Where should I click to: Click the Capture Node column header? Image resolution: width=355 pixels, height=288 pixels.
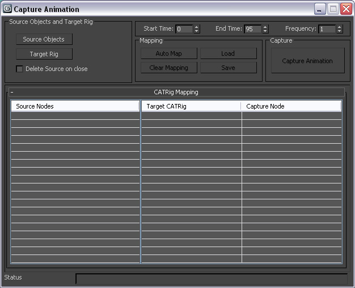point(291,106)
